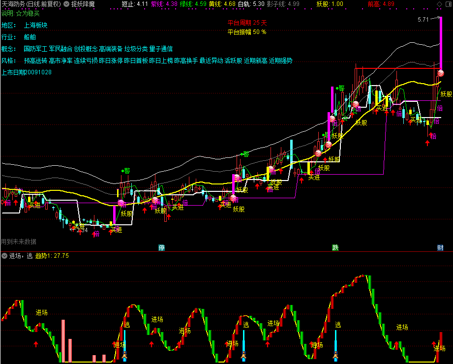The image size is (453, 364).
Task: Click the 白轨: 5.30 value
Action: click(x=251, y=4)
